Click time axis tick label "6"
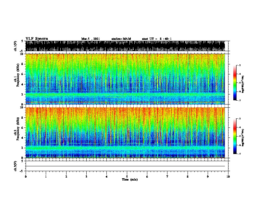257x198 pixels. click(147, 176)
